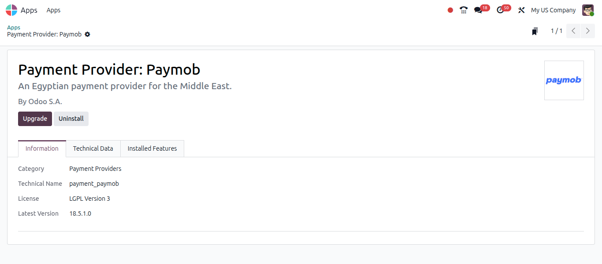The height and width of the screenshot is (264, 602).
Task: Switch to the Installed Features tab
Action: [x=152, y=148]
